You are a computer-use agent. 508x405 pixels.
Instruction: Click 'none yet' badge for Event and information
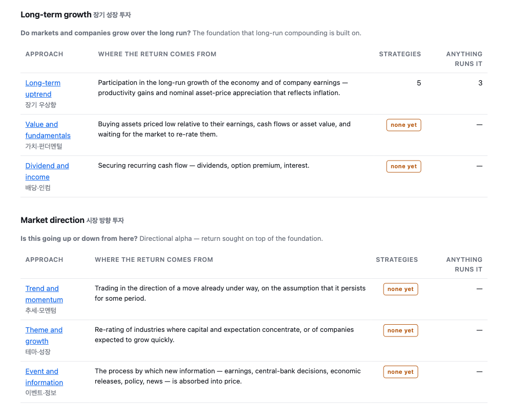(400, 372)
